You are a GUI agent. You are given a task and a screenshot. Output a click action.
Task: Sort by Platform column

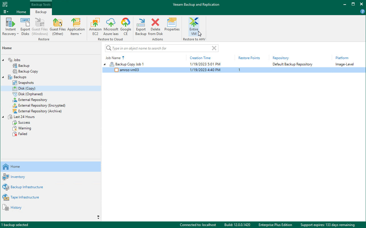pos(342,58)
